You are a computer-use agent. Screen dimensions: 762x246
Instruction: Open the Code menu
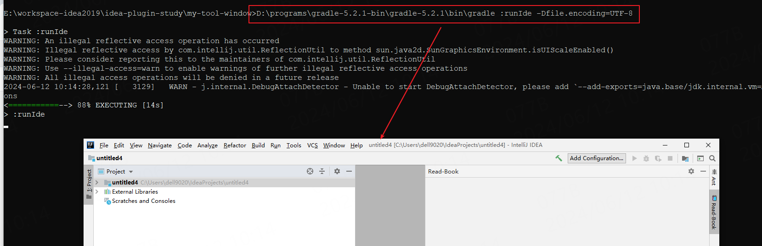(x=185, y=145)
